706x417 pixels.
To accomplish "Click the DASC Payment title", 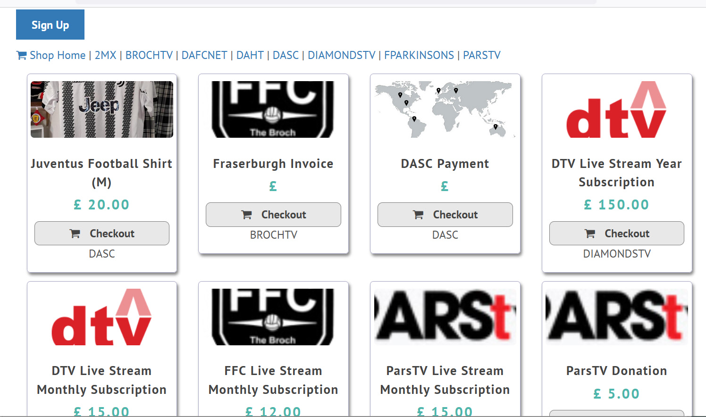I will 445,164.
